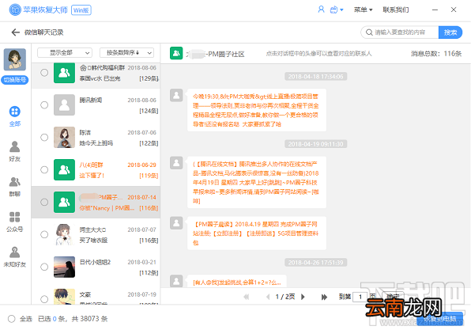Click the magnifier icon in search box

(x=369, y=32)
